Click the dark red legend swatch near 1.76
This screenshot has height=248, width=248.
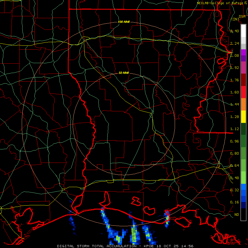pyautogui.click(x=243, y=80)
